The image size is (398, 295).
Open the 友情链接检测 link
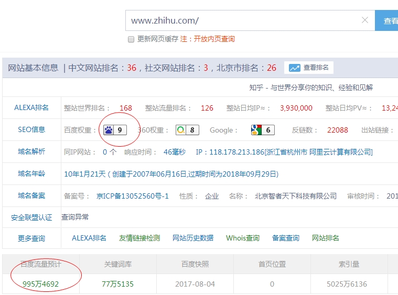139,238
